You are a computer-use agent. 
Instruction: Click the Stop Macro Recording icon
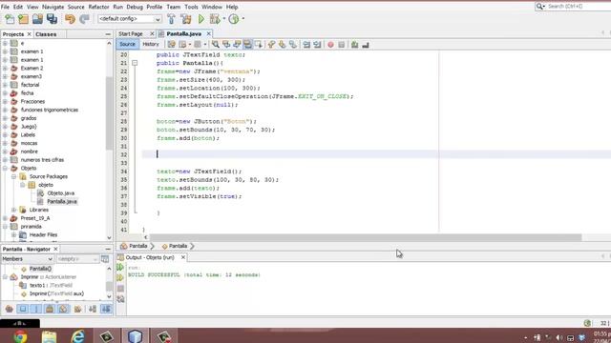[x=342, y=45]
